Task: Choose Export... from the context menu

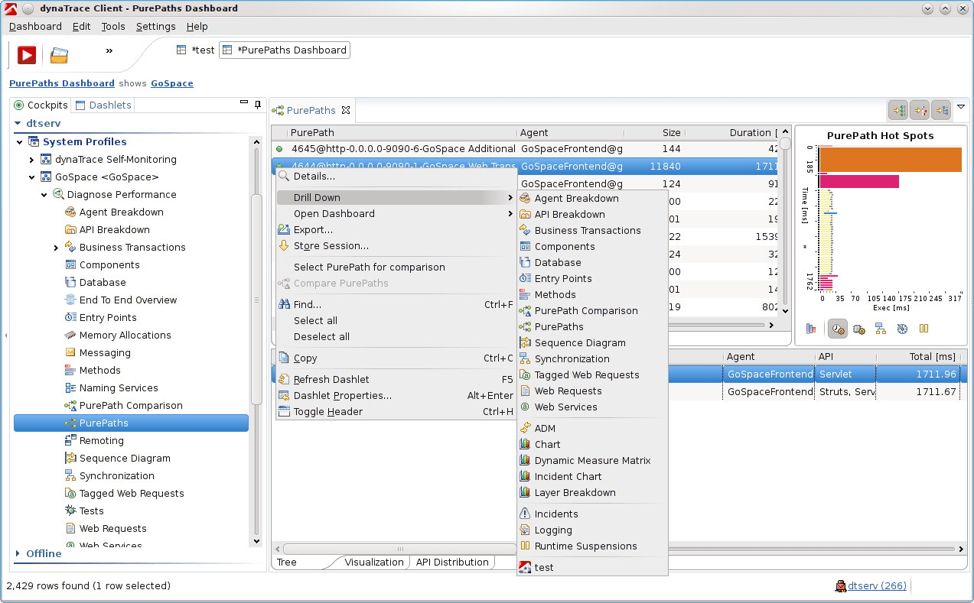Action: [396, 229]
